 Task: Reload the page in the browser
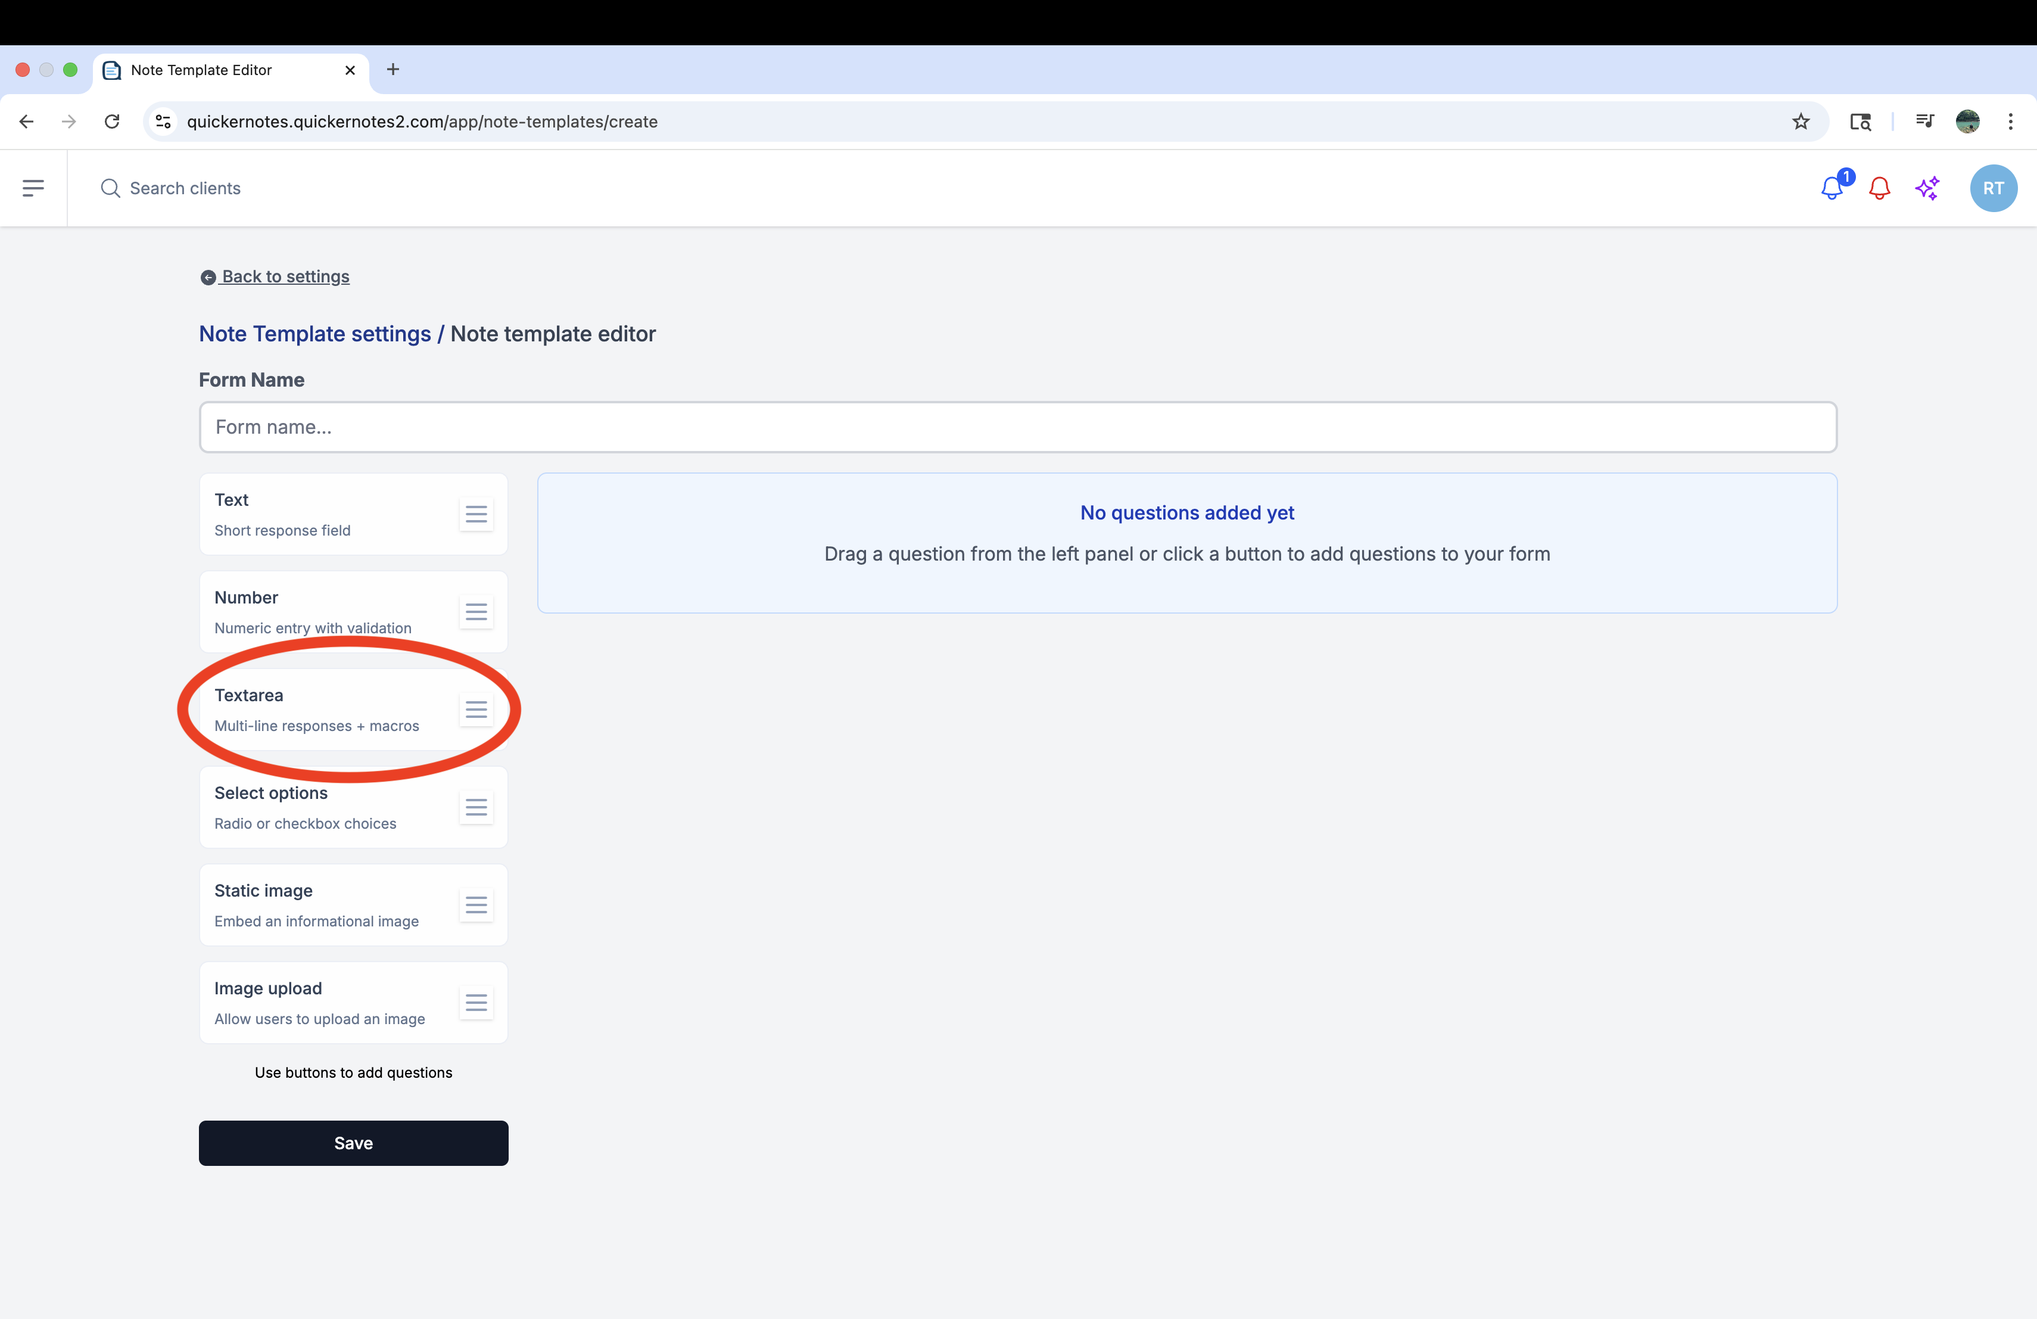click(x=112, y=122)
